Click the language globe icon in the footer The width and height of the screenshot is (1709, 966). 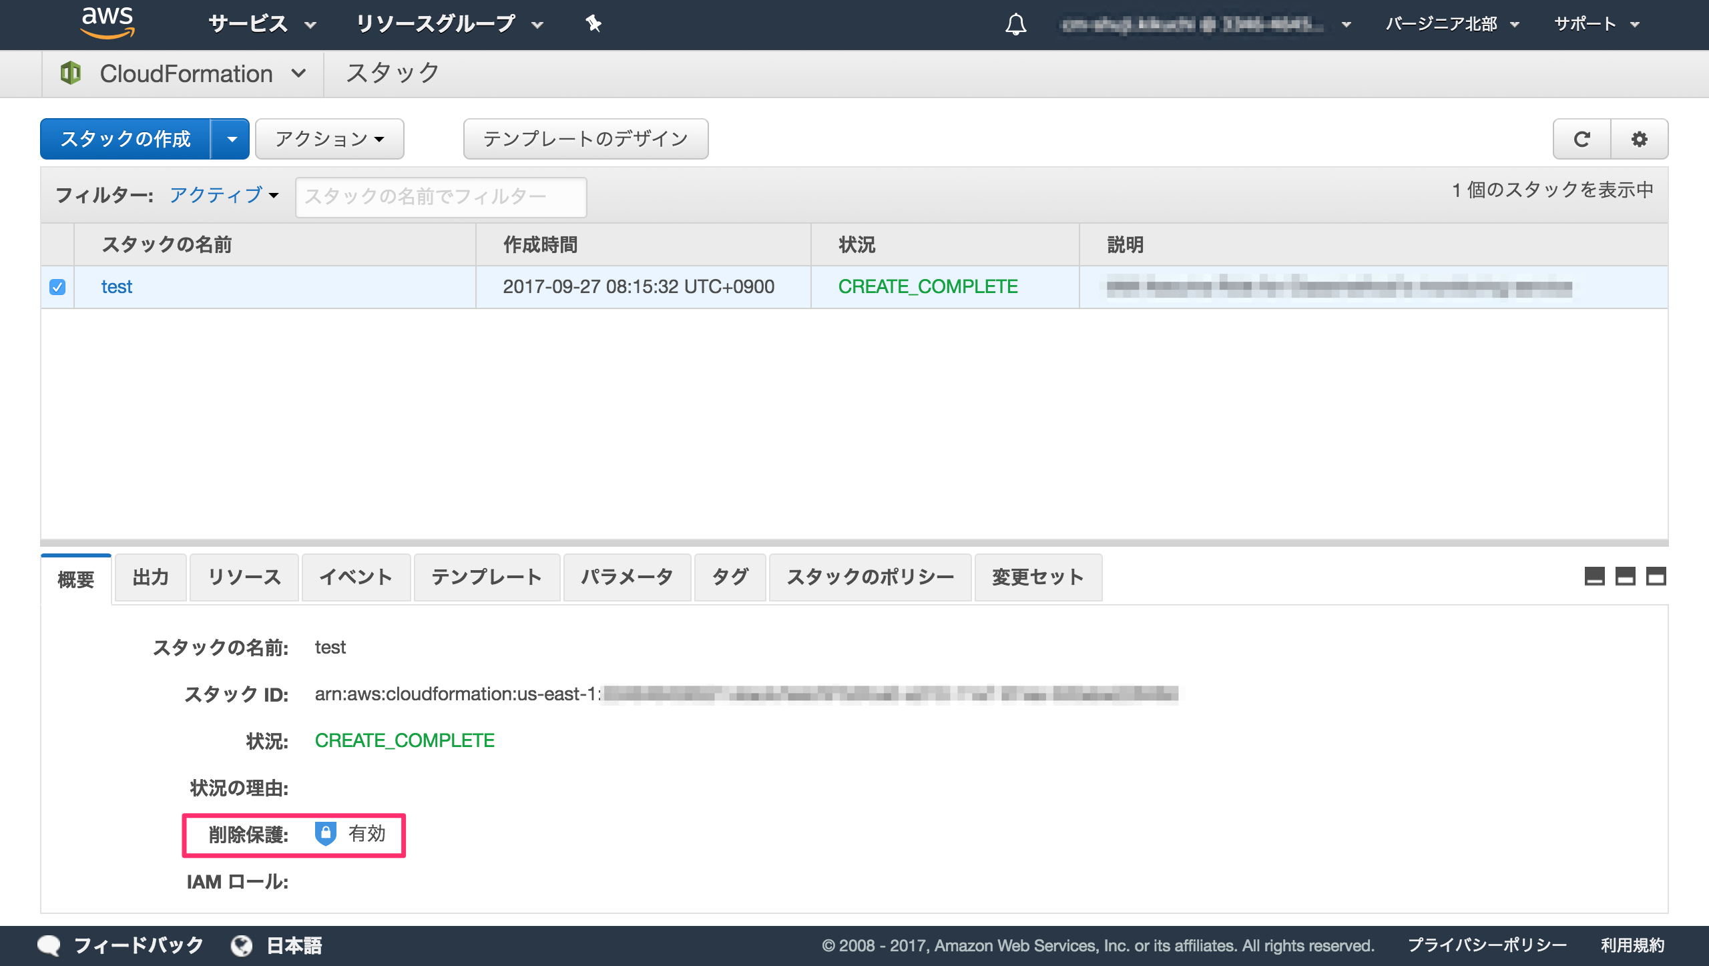242,945
